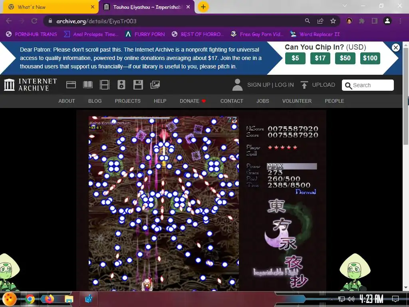
Task: Open the Start orb on taskbar
Action: (9, 299)
